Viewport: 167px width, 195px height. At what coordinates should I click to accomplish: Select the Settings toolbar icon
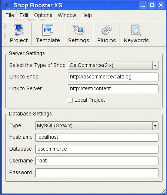click(x=79, y=34)
